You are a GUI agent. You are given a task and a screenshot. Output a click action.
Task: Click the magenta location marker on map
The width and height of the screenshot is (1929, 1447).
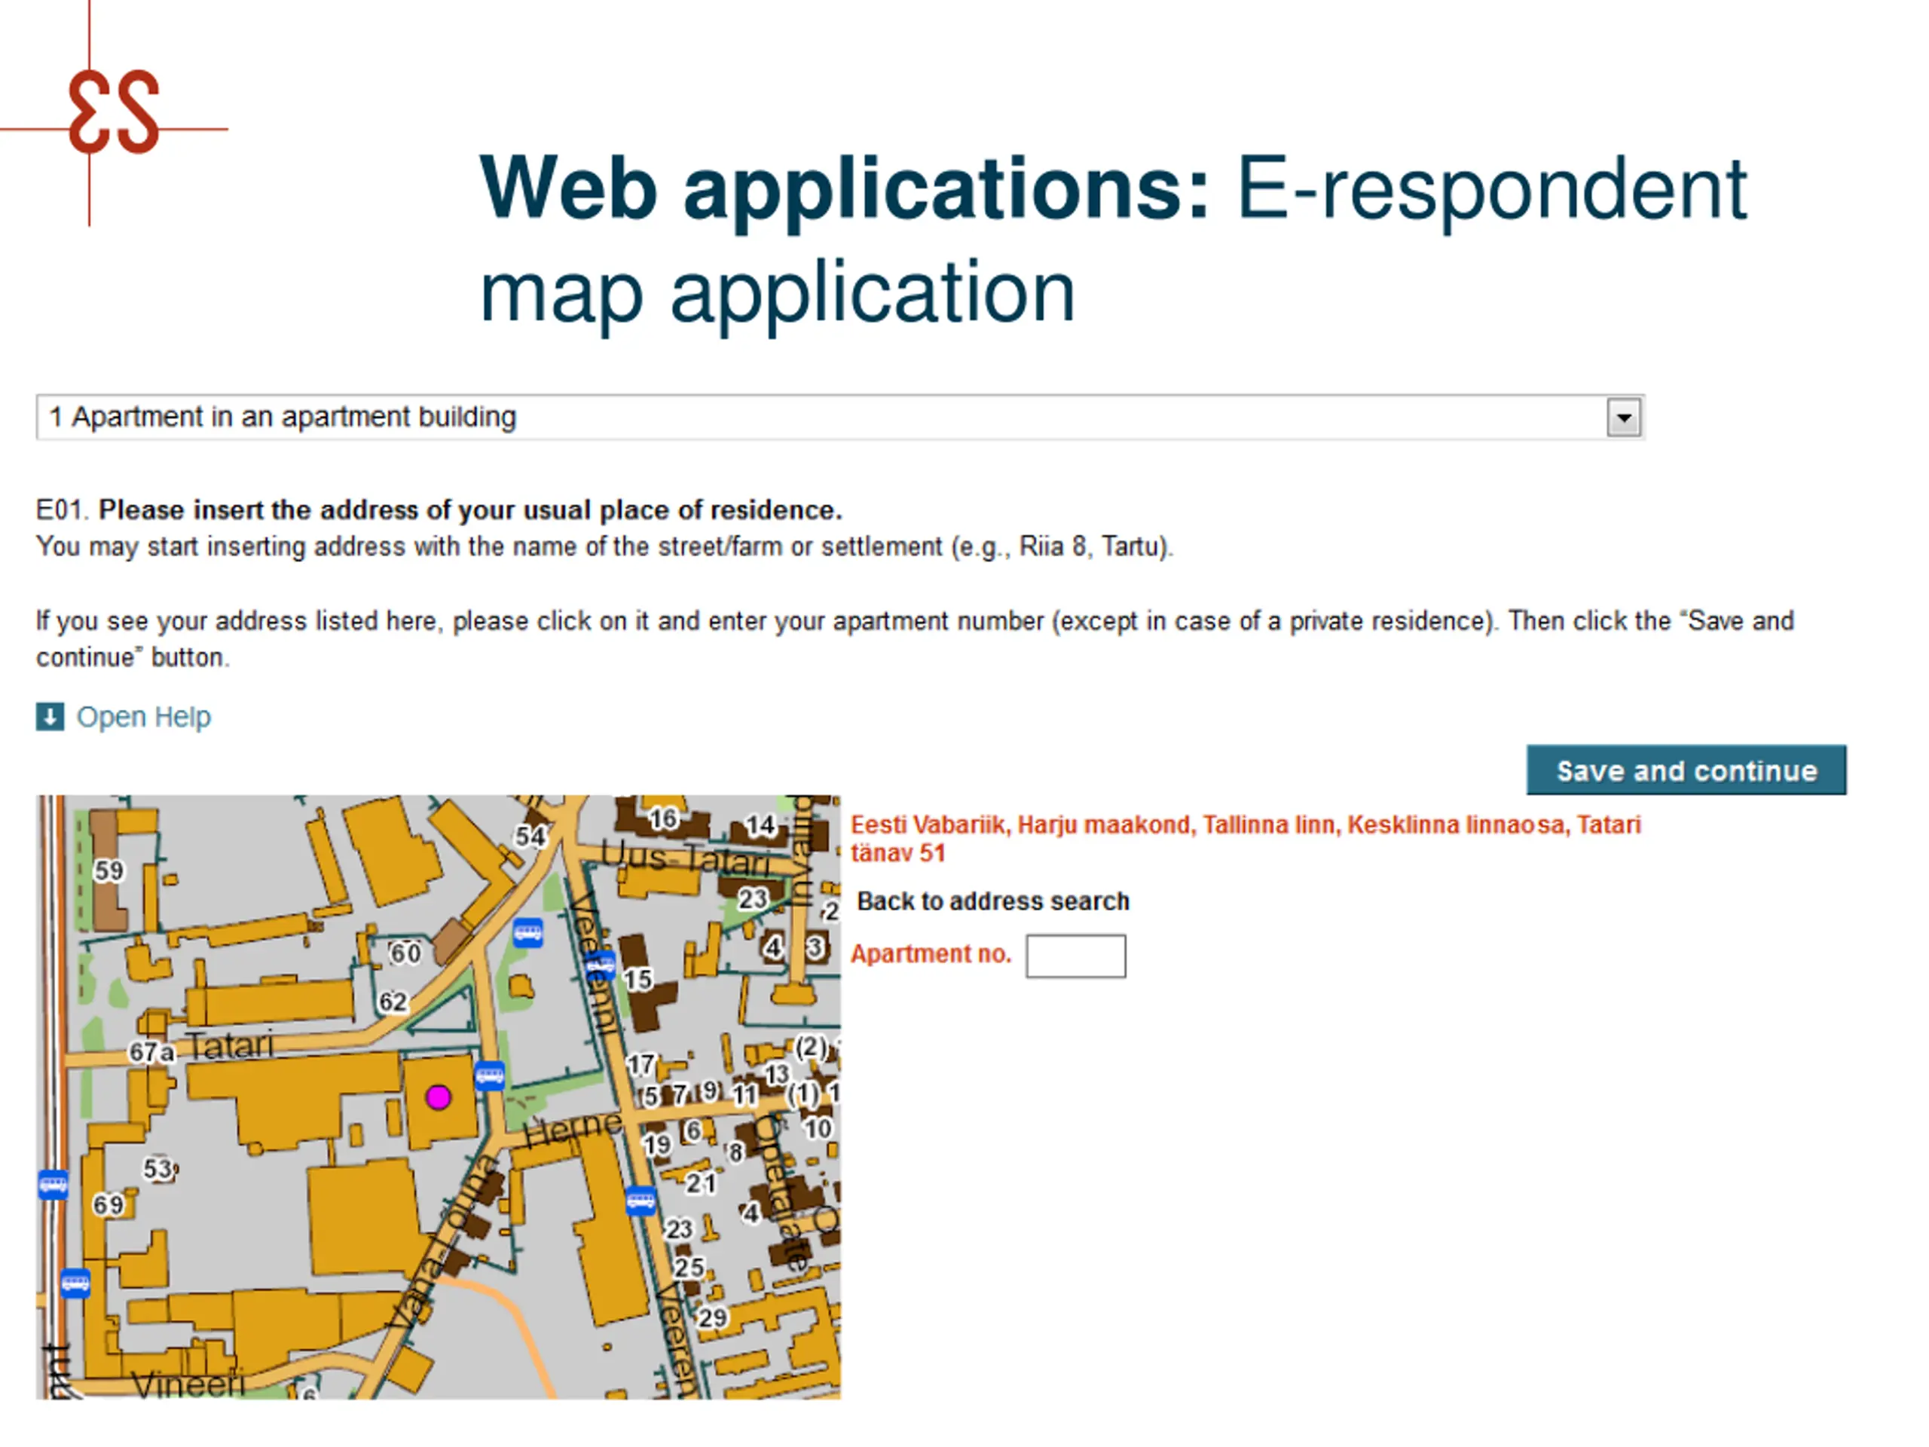[438, 1097]
